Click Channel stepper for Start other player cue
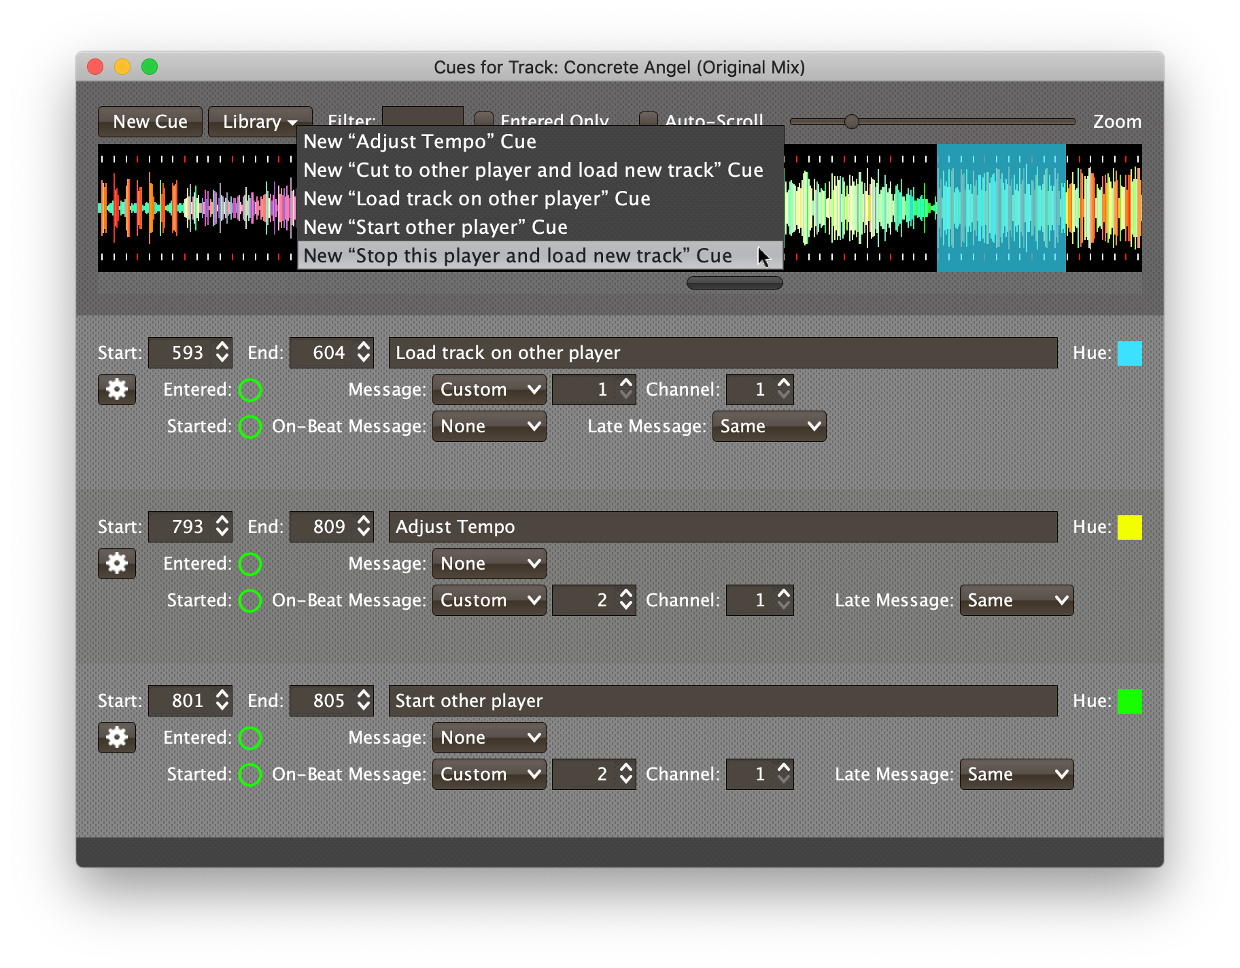Image resolution: width=1240 pixels, height=968 pixels. coord(760,774)
